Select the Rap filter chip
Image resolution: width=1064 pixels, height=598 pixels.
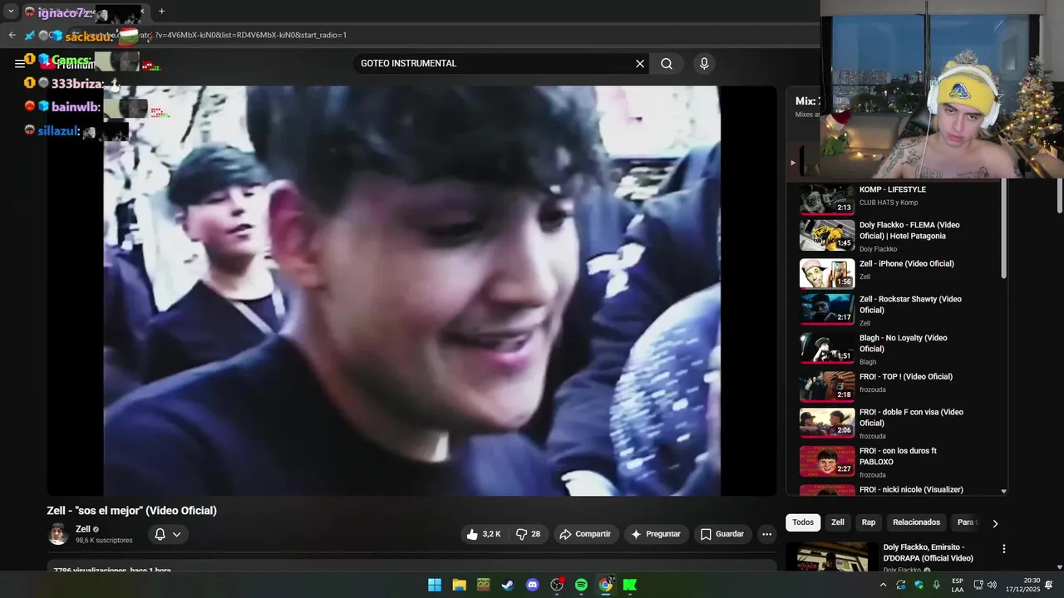[x=869, y=522]
